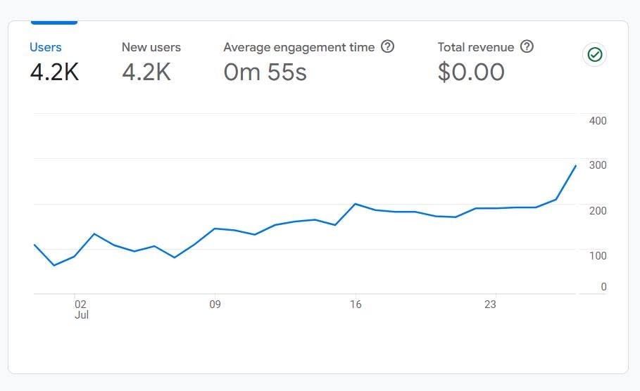Click the 400 y-axis label
The width and height of the screenshot is (640, 391).
(x=598, y=121)
